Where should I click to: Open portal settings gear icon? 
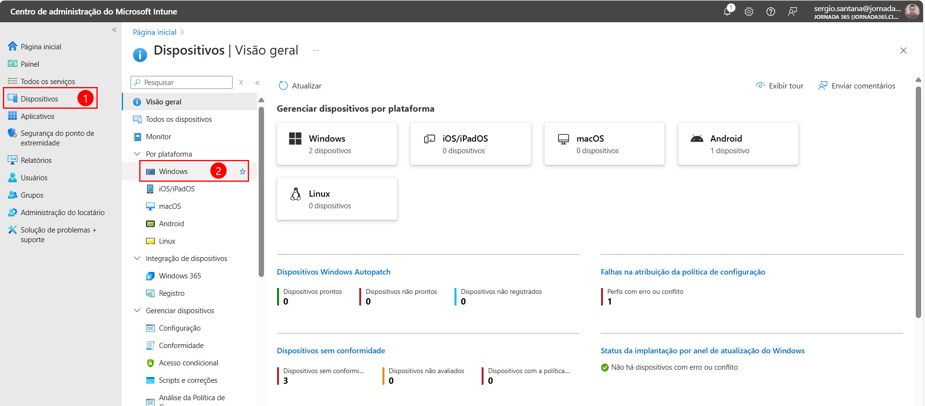749,12
